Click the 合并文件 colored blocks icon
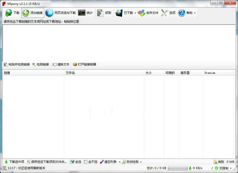The height and width of the screenshot is (173, 238). (141, 13)
